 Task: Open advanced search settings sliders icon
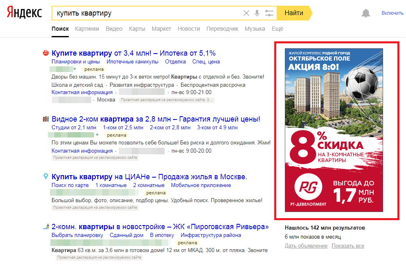pyautogui.click(x=269, y=13)
